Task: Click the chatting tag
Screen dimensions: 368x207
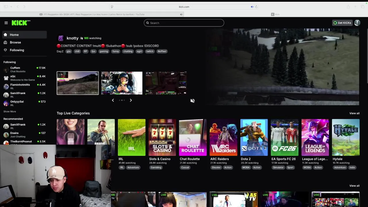Action: [128, 51]
